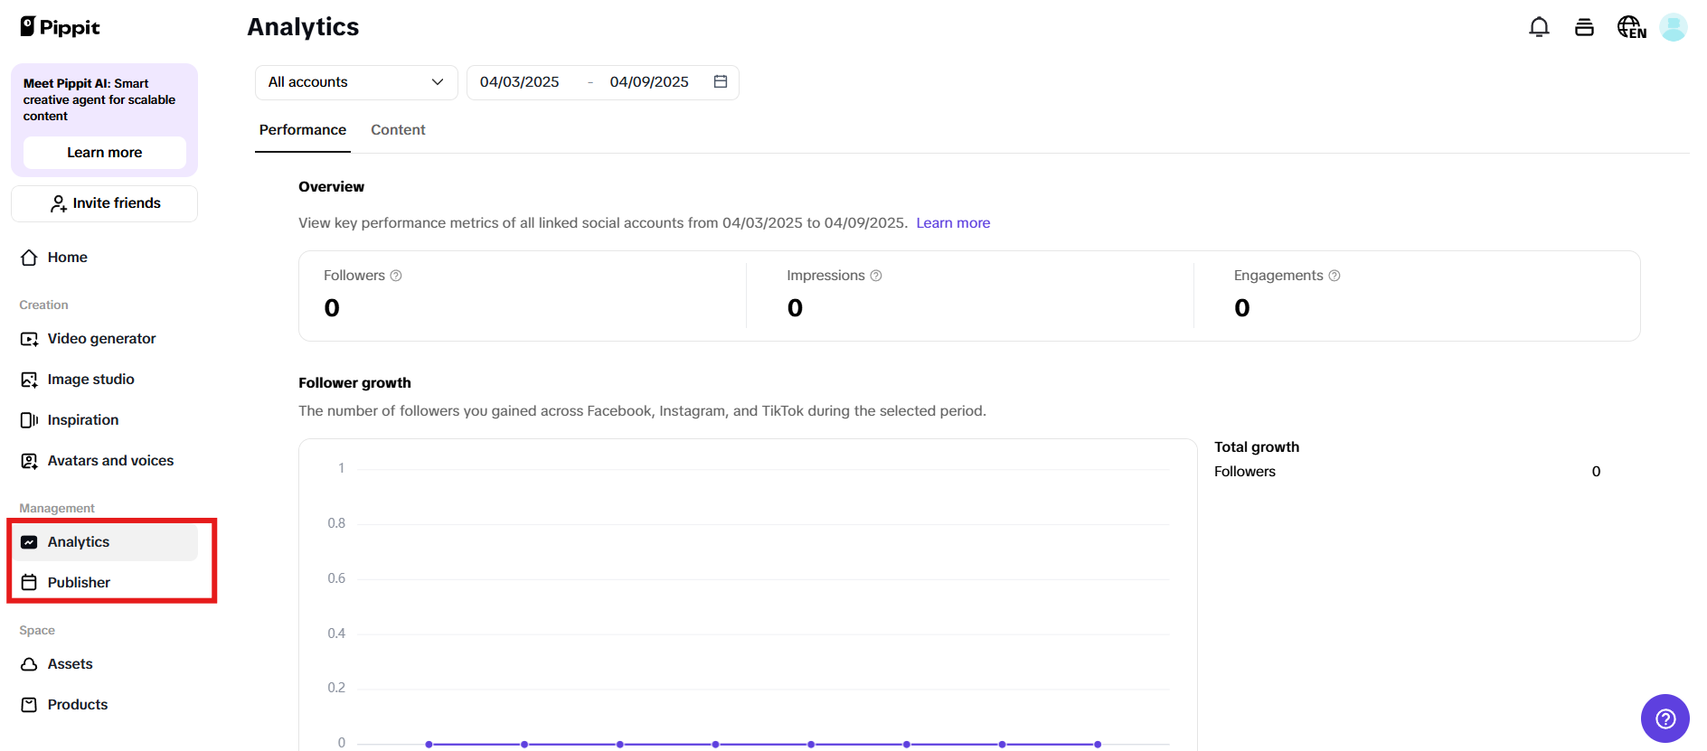Click the Impressions metric label
The height and width of the screenshot is (751, 1707).
(825, 276)
